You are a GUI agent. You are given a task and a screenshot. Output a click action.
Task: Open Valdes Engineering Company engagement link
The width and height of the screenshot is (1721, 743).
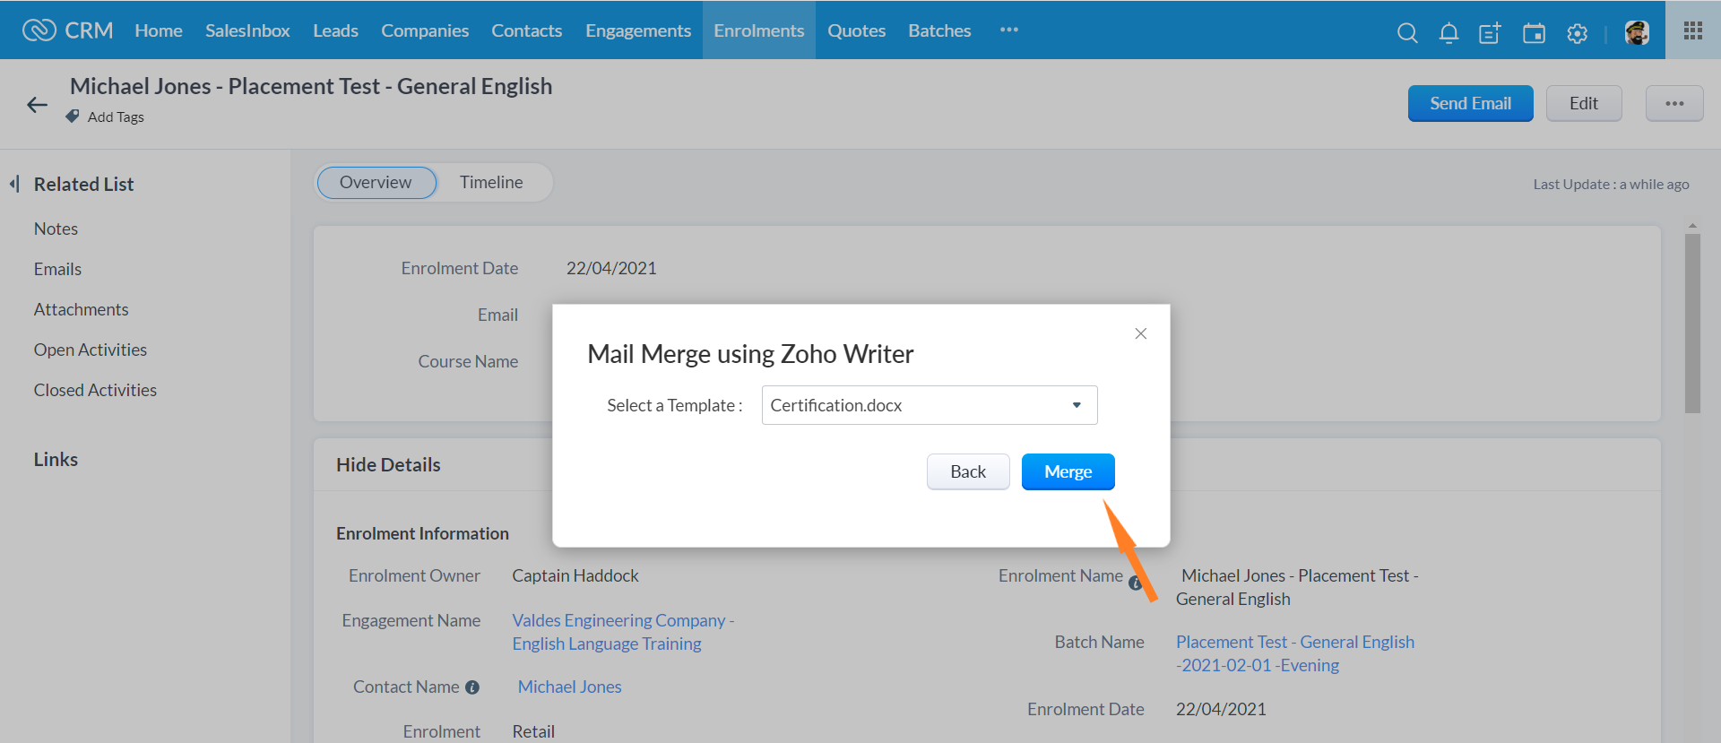tap(623, 632)
